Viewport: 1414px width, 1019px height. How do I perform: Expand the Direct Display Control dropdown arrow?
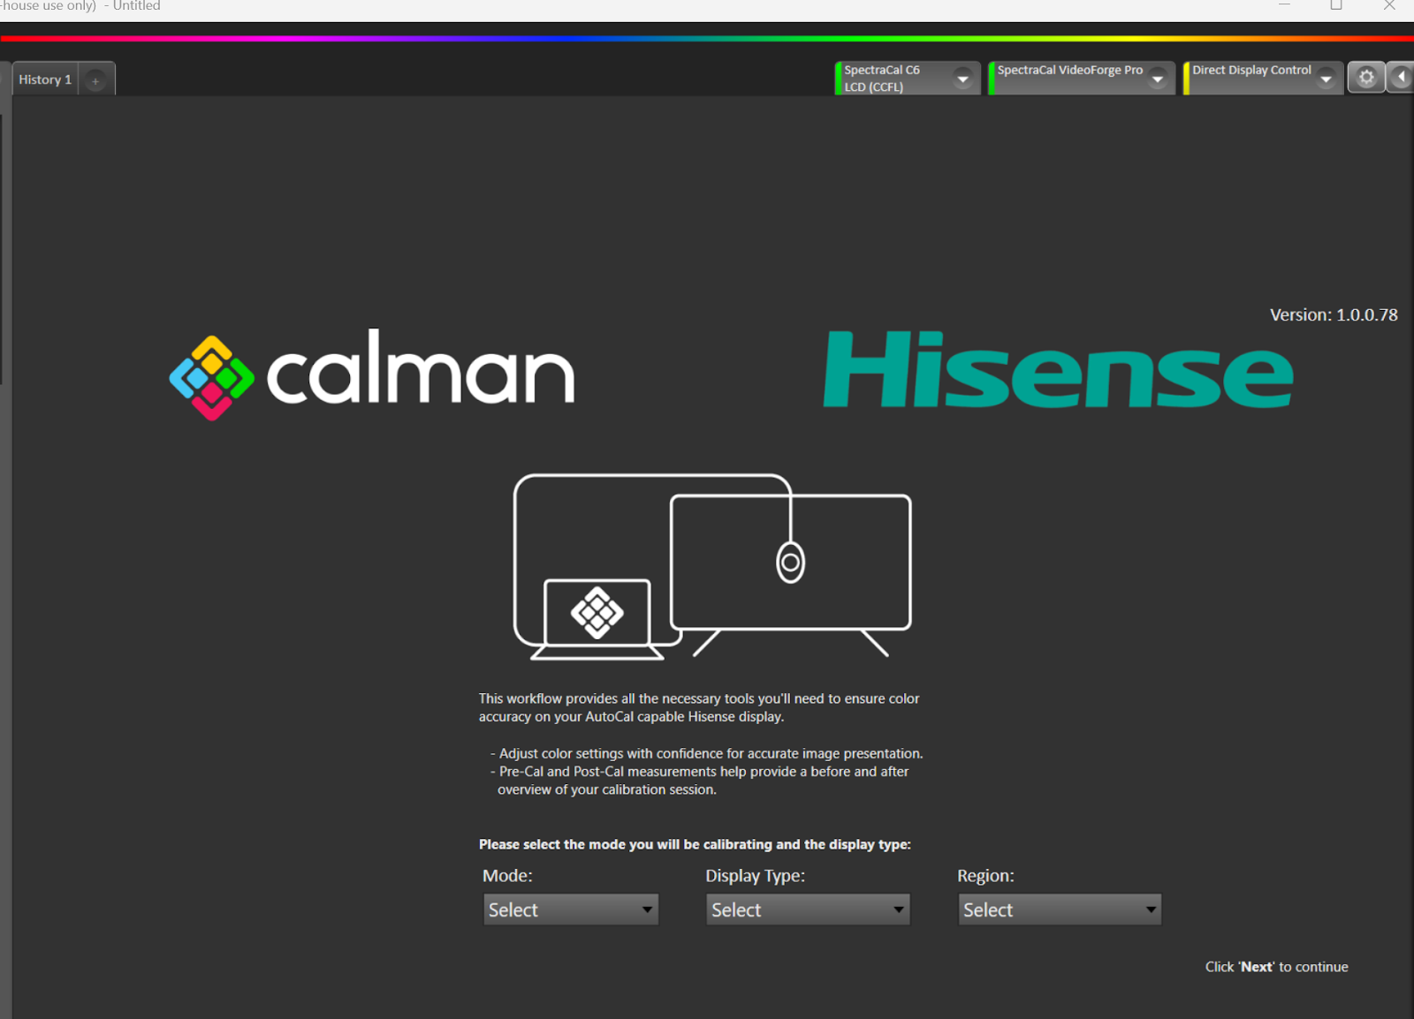click(1326, 79)
